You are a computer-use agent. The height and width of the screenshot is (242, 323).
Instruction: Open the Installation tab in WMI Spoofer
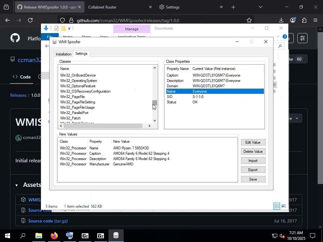(x=63, y=54)
